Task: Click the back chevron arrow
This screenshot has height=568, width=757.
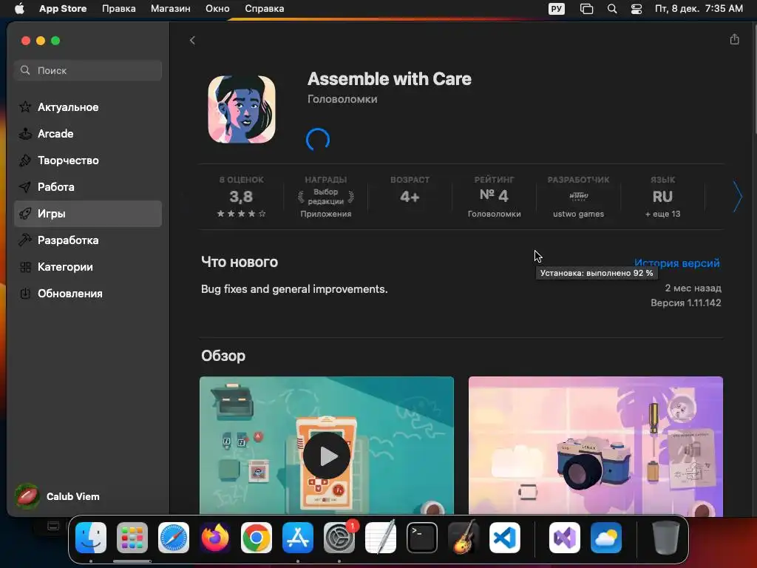Action: click(192, 41)
